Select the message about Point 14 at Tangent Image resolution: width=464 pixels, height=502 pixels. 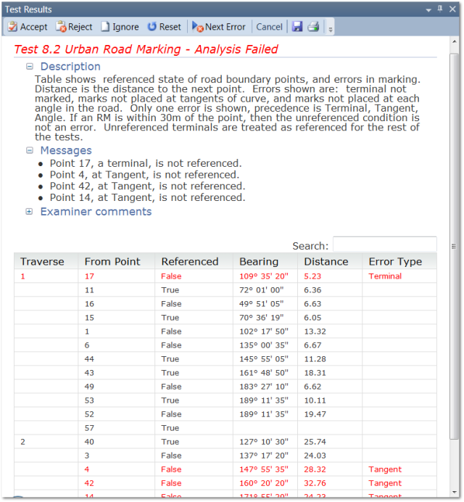(x=147, y=197)
